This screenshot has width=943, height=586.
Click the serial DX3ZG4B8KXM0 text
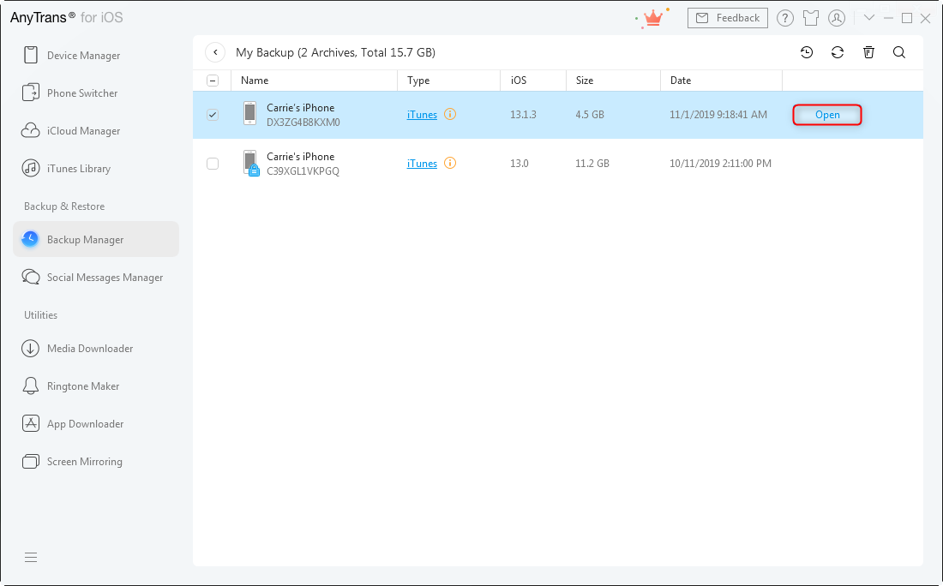(x=303, y=122)
